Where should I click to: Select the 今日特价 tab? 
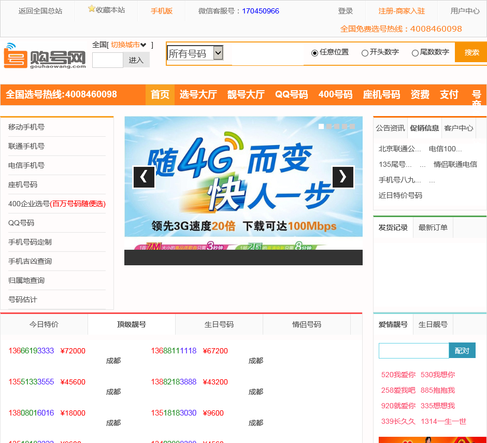[44, 324]
